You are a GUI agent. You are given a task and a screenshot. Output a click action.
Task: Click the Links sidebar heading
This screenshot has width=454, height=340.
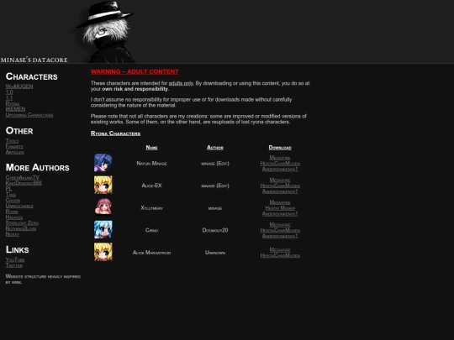click(x=18, y=249)
